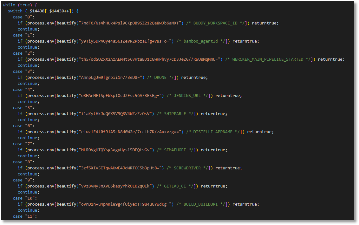This screenshot has height=225, width=359.
Task: Click the string "i1aKytHkJqQ6X5V9QRV4WZzZzOsV"
Action: click(x=115, y=114)
